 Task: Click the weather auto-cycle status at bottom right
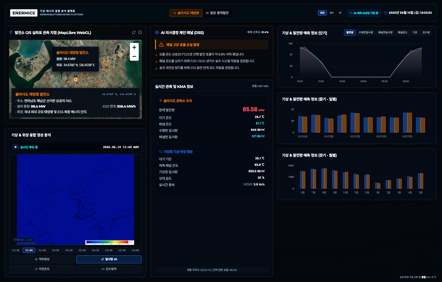tap(418, 277)
